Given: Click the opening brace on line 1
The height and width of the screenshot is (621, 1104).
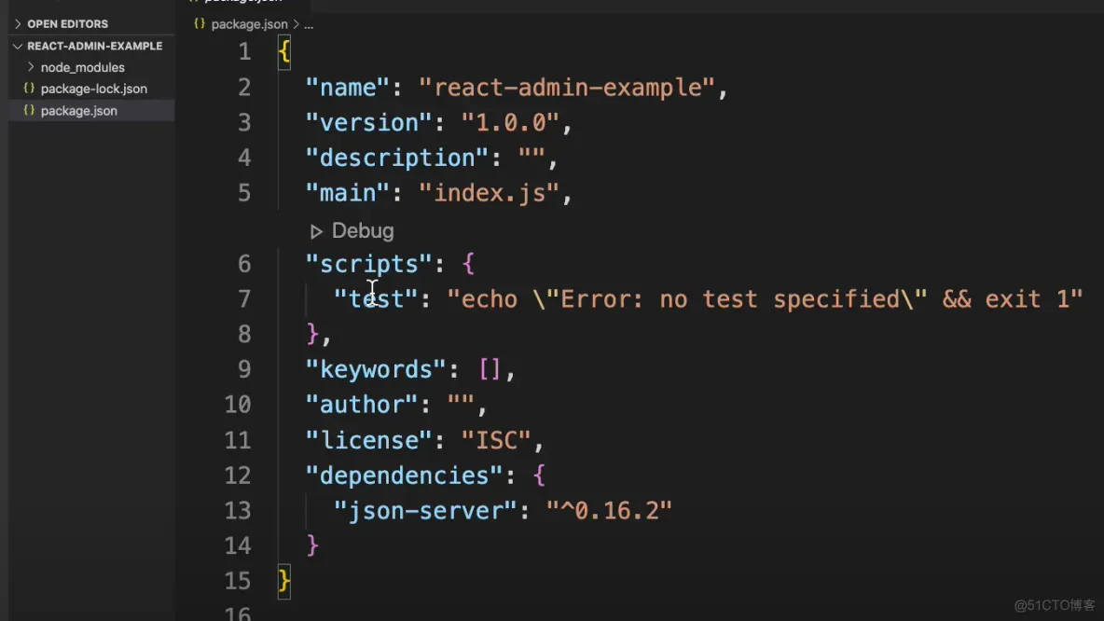Looking at the screenshot, I should [x=283, y=52].
